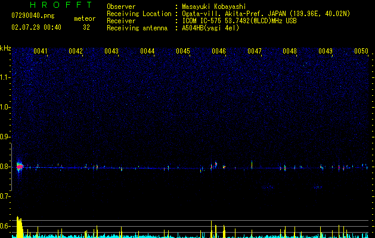The height and width of the screenshot is (238, 375).
Task: Click the 0043 time marker
Action: click(x=111, y=51)
